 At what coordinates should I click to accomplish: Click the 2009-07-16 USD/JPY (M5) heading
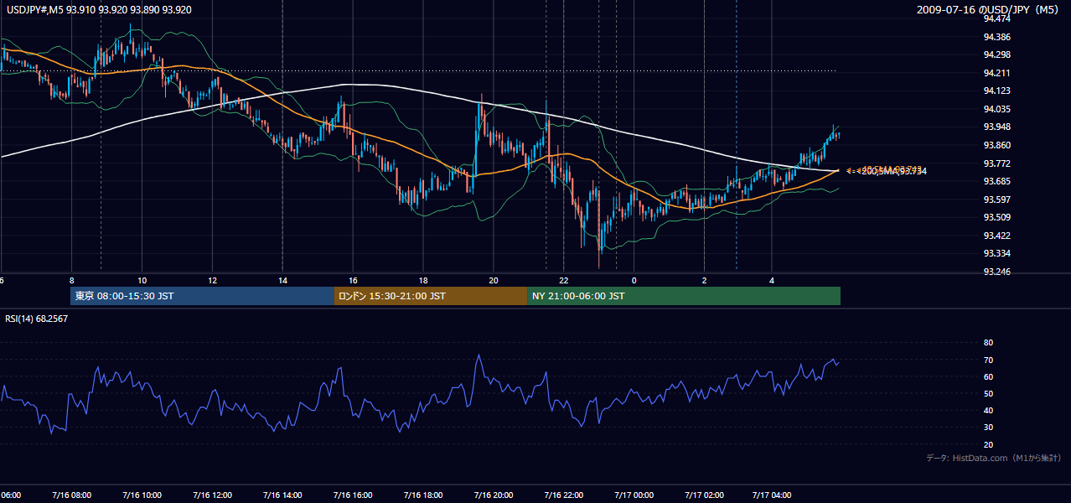coord(989,10)
